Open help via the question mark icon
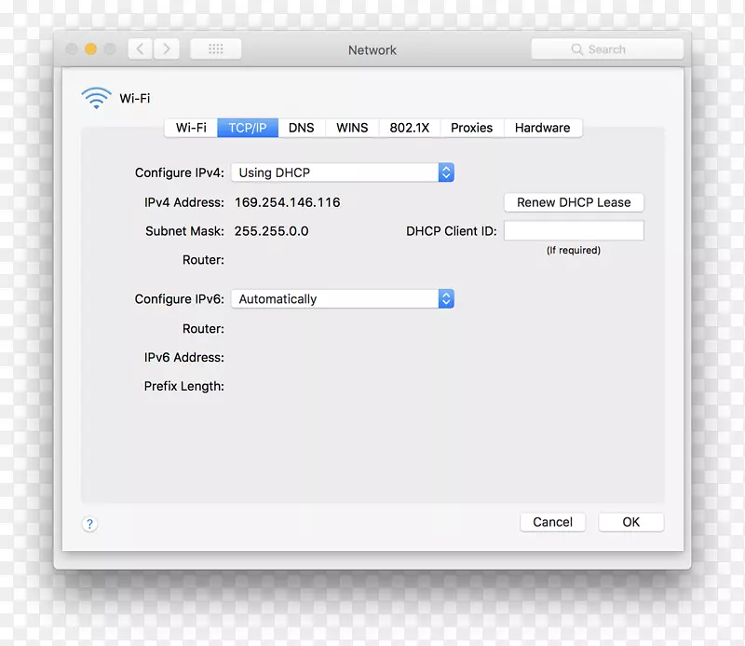Viewport: 745px width, 646px height. 89,524
